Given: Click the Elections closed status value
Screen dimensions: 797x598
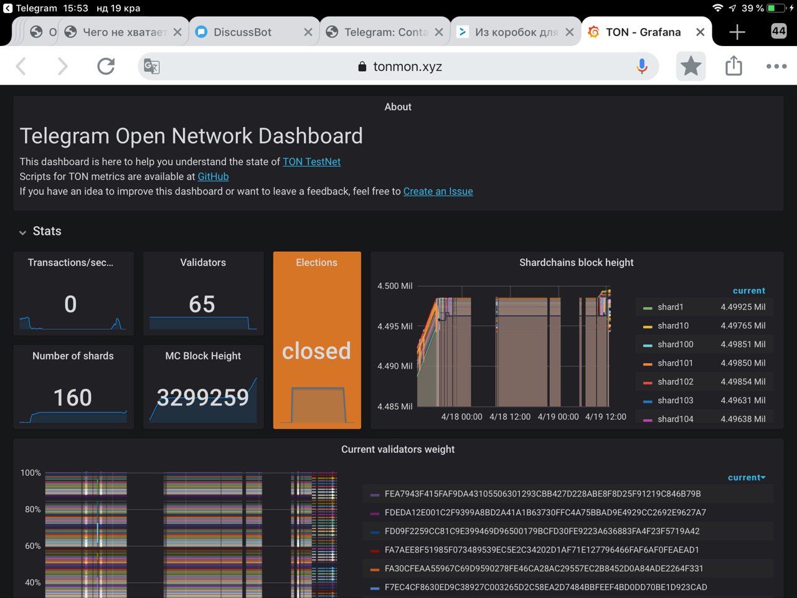Looking at the screenshot, I should [x=316, y=351].
